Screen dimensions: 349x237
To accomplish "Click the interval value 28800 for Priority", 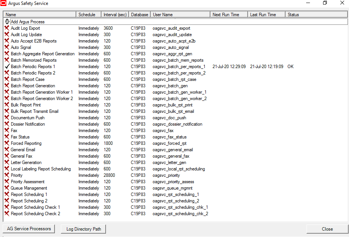I will [109, 175].
